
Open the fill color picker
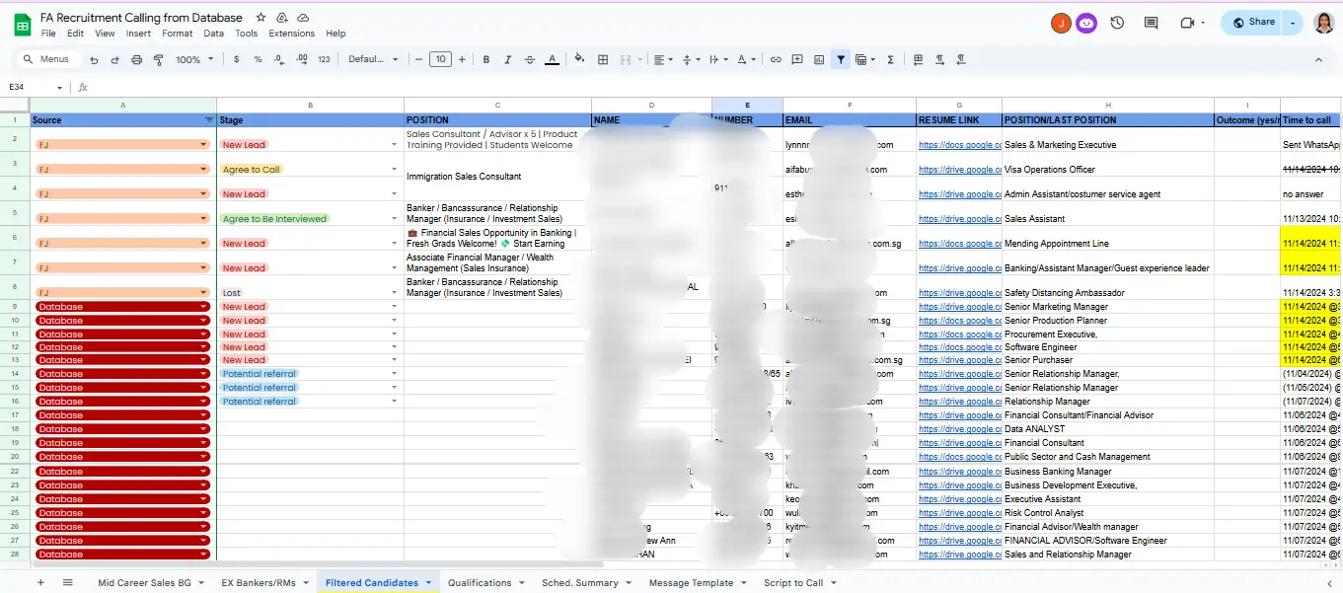coord(579,60)
